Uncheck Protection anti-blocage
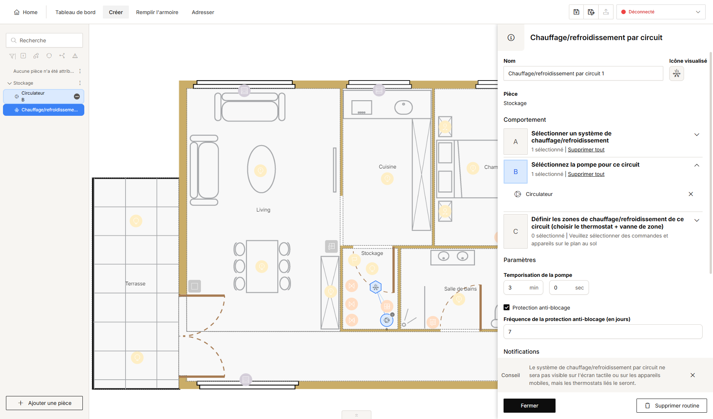Image resolution: width=713 pixels, height=419 pixels. click(x=507, y=307)
